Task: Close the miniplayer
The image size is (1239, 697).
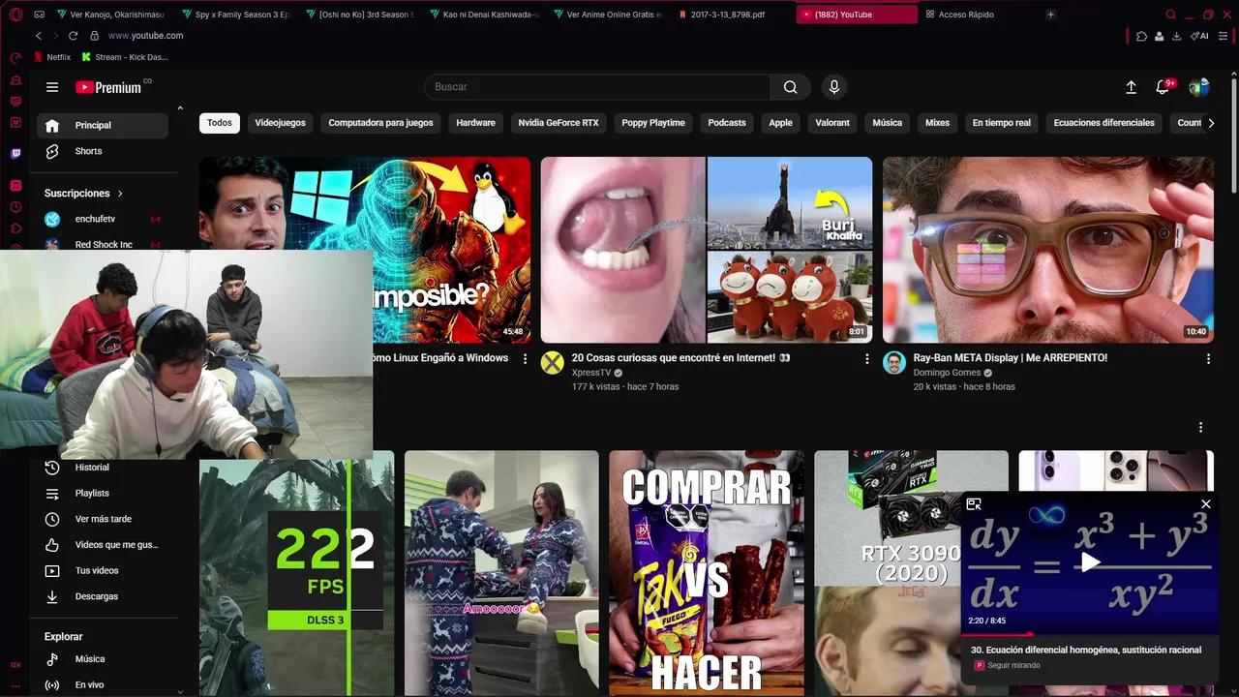Action: pyautogui.click(x=1205, y=504)
